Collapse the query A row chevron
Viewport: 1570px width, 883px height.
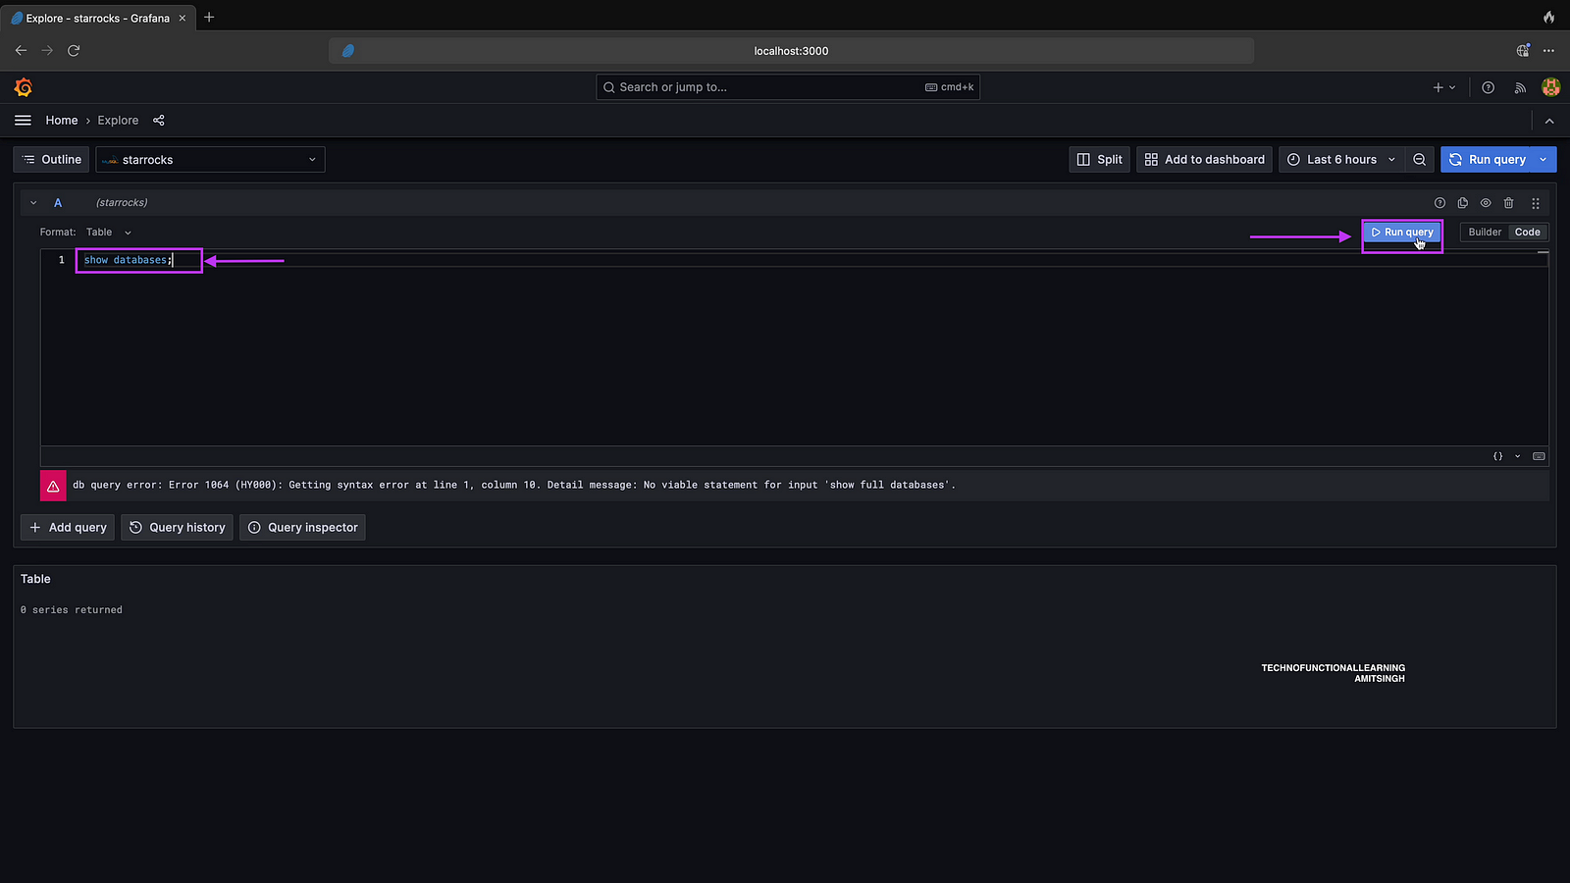click(x=33, y=203)
